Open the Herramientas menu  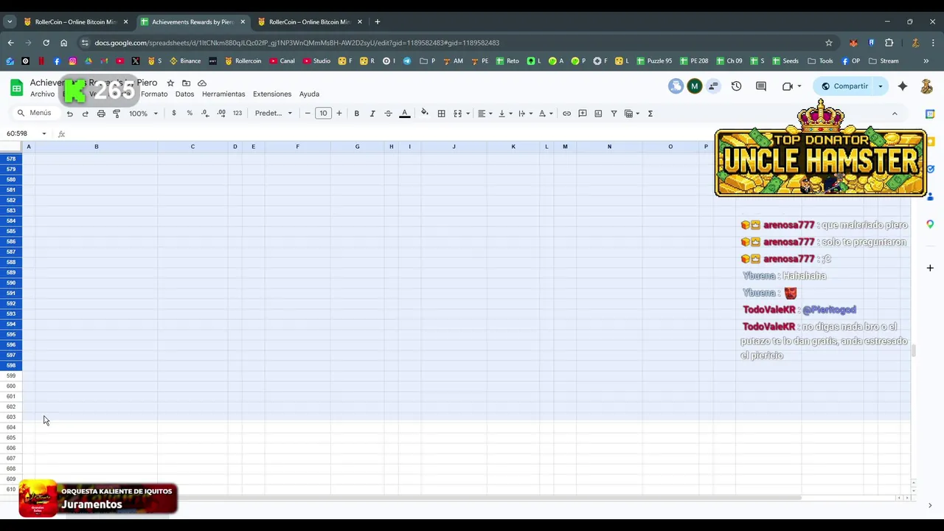[x=223, y=94]
